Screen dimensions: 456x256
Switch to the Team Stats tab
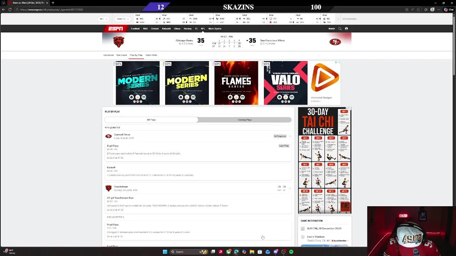151,55
